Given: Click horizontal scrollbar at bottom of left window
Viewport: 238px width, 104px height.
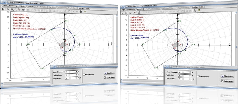Looking at the screenshot, I should 26,83.
